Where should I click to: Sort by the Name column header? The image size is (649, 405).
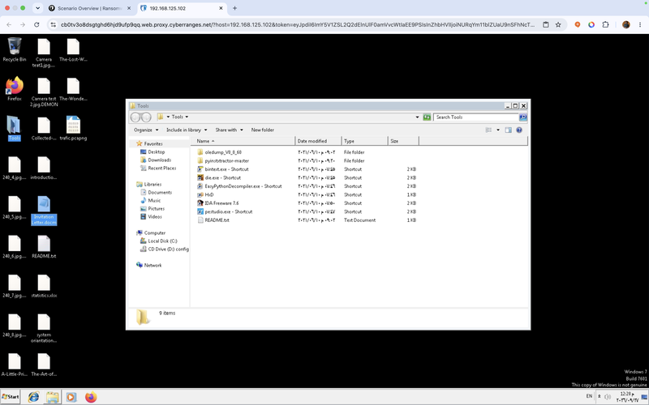(243, 141)
